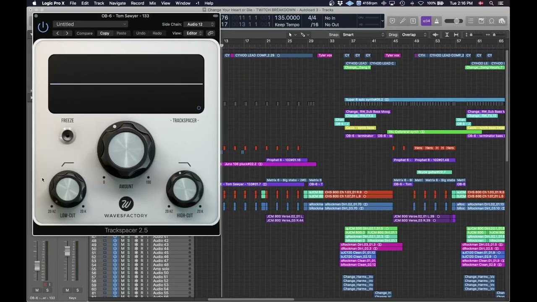Toggle the Tuner button
Image resolution: width=537 pixels, height=302 pixels.
(x=403, y=21)
